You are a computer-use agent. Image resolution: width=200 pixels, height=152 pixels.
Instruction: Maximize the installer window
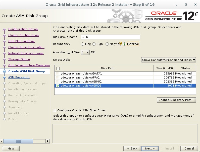point(186,5)
